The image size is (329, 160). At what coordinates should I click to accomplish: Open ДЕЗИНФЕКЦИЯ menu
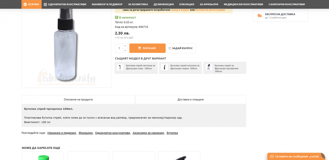(x=163, y=4)
